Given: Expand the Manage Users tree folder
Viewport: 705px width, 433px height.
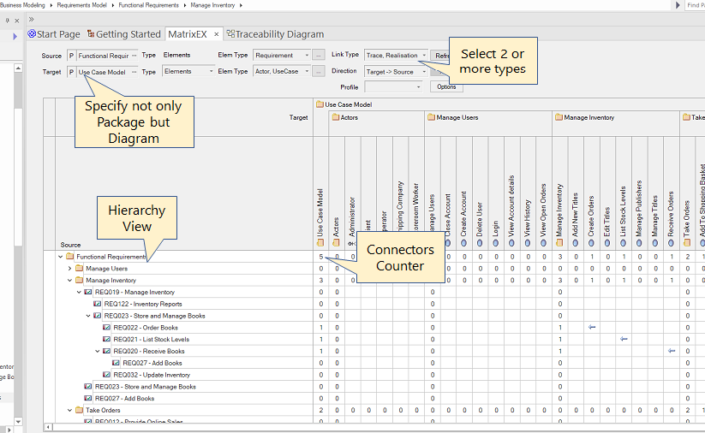Looking at the screenshot, I should point(69,269).
